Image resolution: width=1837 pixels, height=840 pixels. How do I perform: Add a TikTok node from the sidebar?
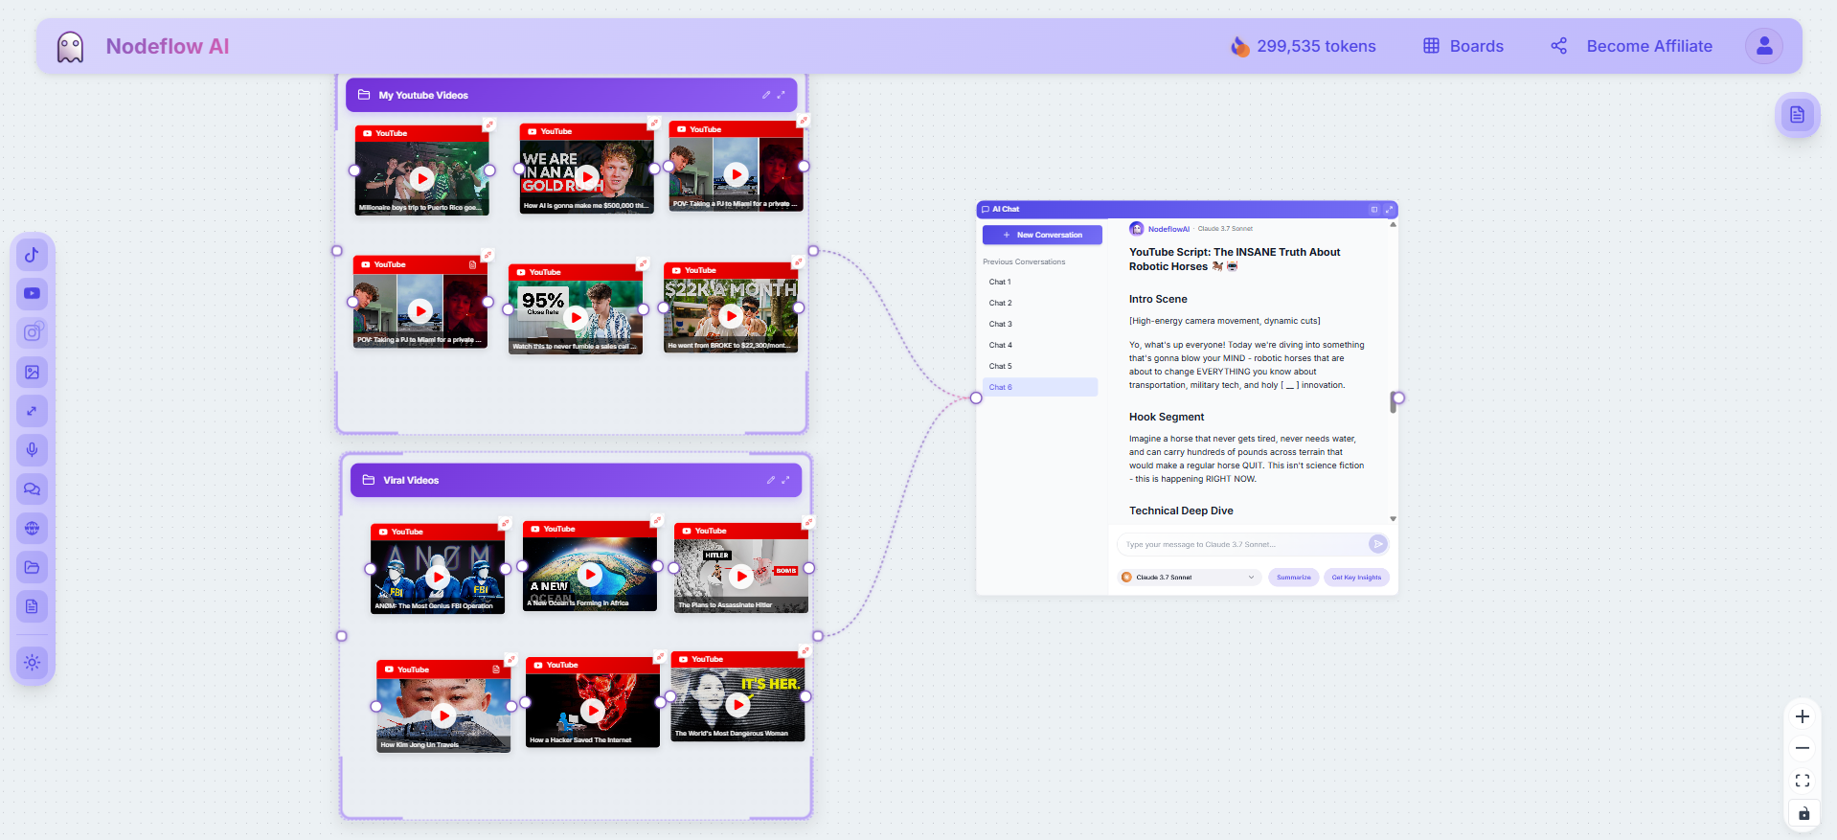[32, 255]
